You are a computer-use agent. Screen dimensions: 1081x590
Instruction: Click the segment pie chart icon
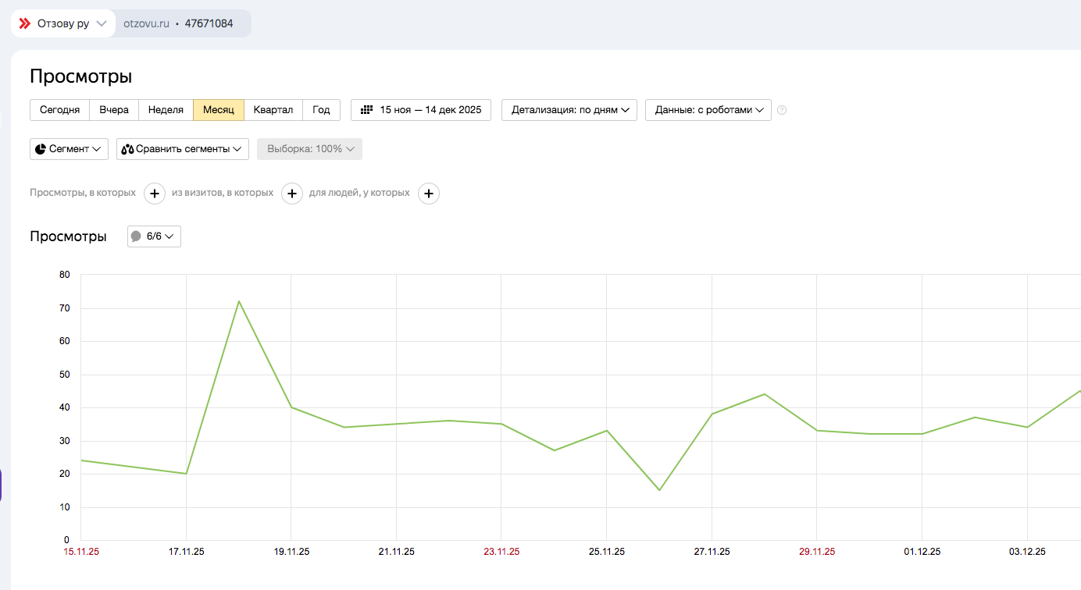click(41, 149)
